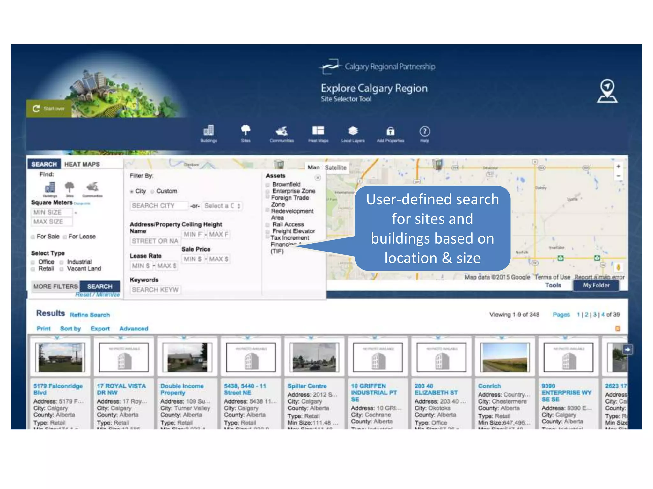The height and width of the screenshot is (489, 653).
Task: Click the RSS feed icon in results
Action: tap(618, 329)
